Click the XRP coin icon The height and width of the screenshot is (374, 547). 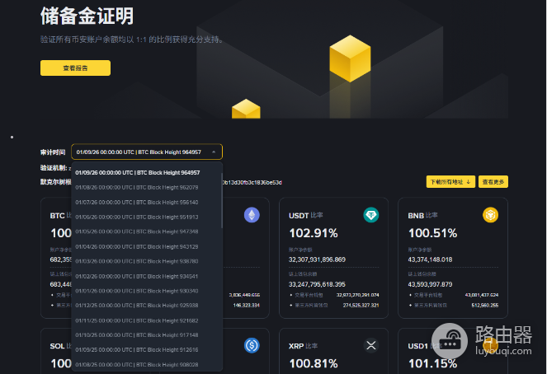(x=371, y=345)
